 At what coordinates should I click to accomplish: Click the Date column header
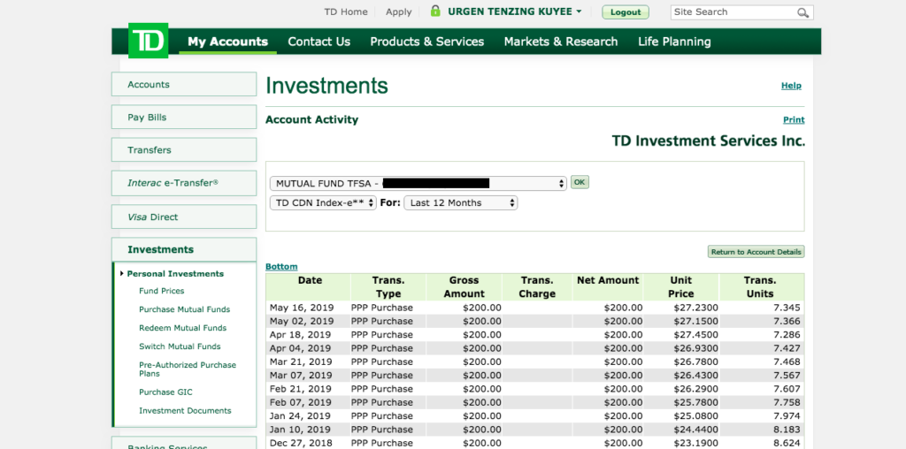[x=309, y=287]
